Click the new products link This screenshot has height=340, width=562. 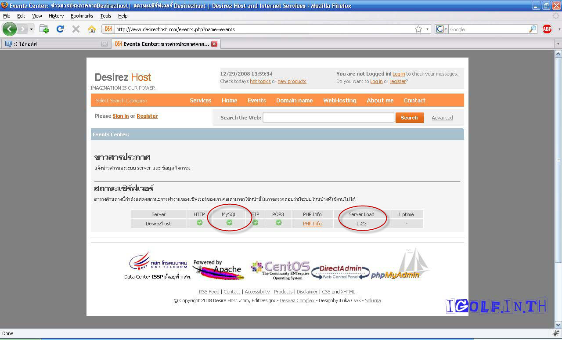292,81
